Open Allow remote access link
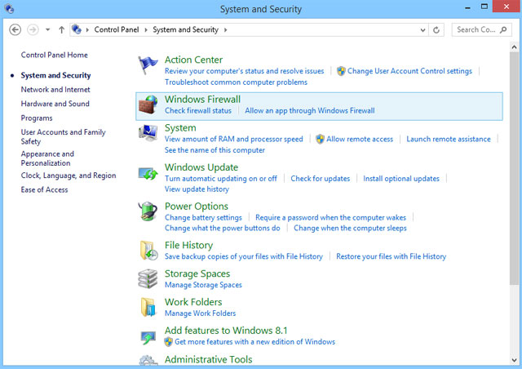 tap(360, 139)
